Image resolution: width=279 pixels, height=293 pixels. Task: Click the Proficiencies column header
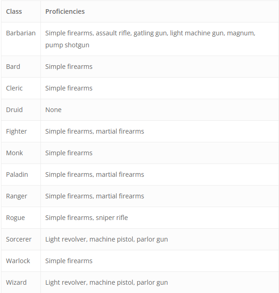coord(65,11)
